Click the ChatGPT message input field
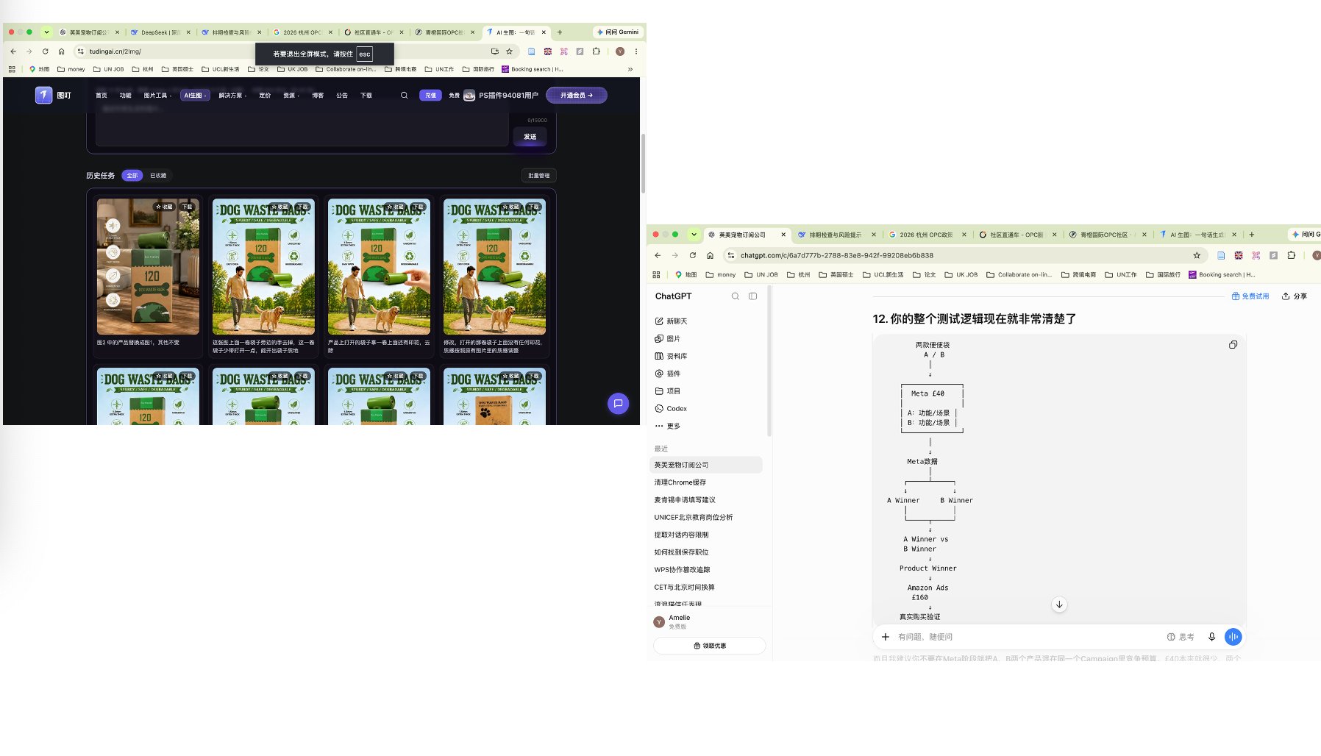1321x756 pixels. point(1028,637)
